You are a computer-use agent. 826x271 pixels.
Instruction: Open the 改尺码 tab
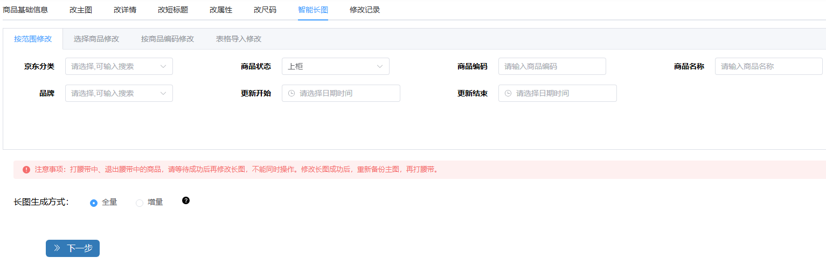pos(265,10)
